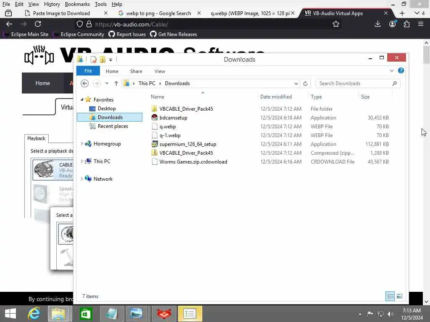
Task: Switch to the Home ribbon tab
Action: [x=112, y=71]
